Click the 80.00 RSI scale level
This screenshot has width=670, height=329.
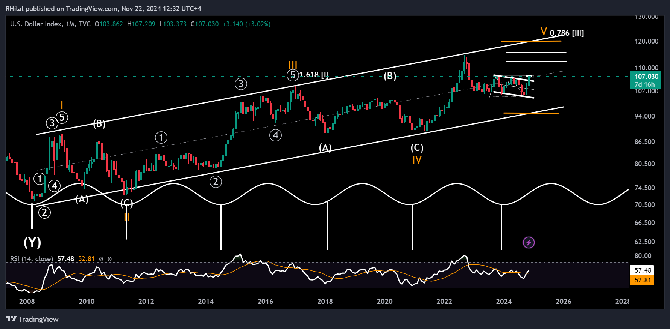tap(643, 256)
